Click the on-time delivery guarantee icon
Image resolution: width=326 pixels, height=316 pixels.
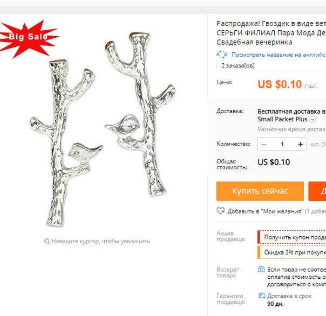262,296
